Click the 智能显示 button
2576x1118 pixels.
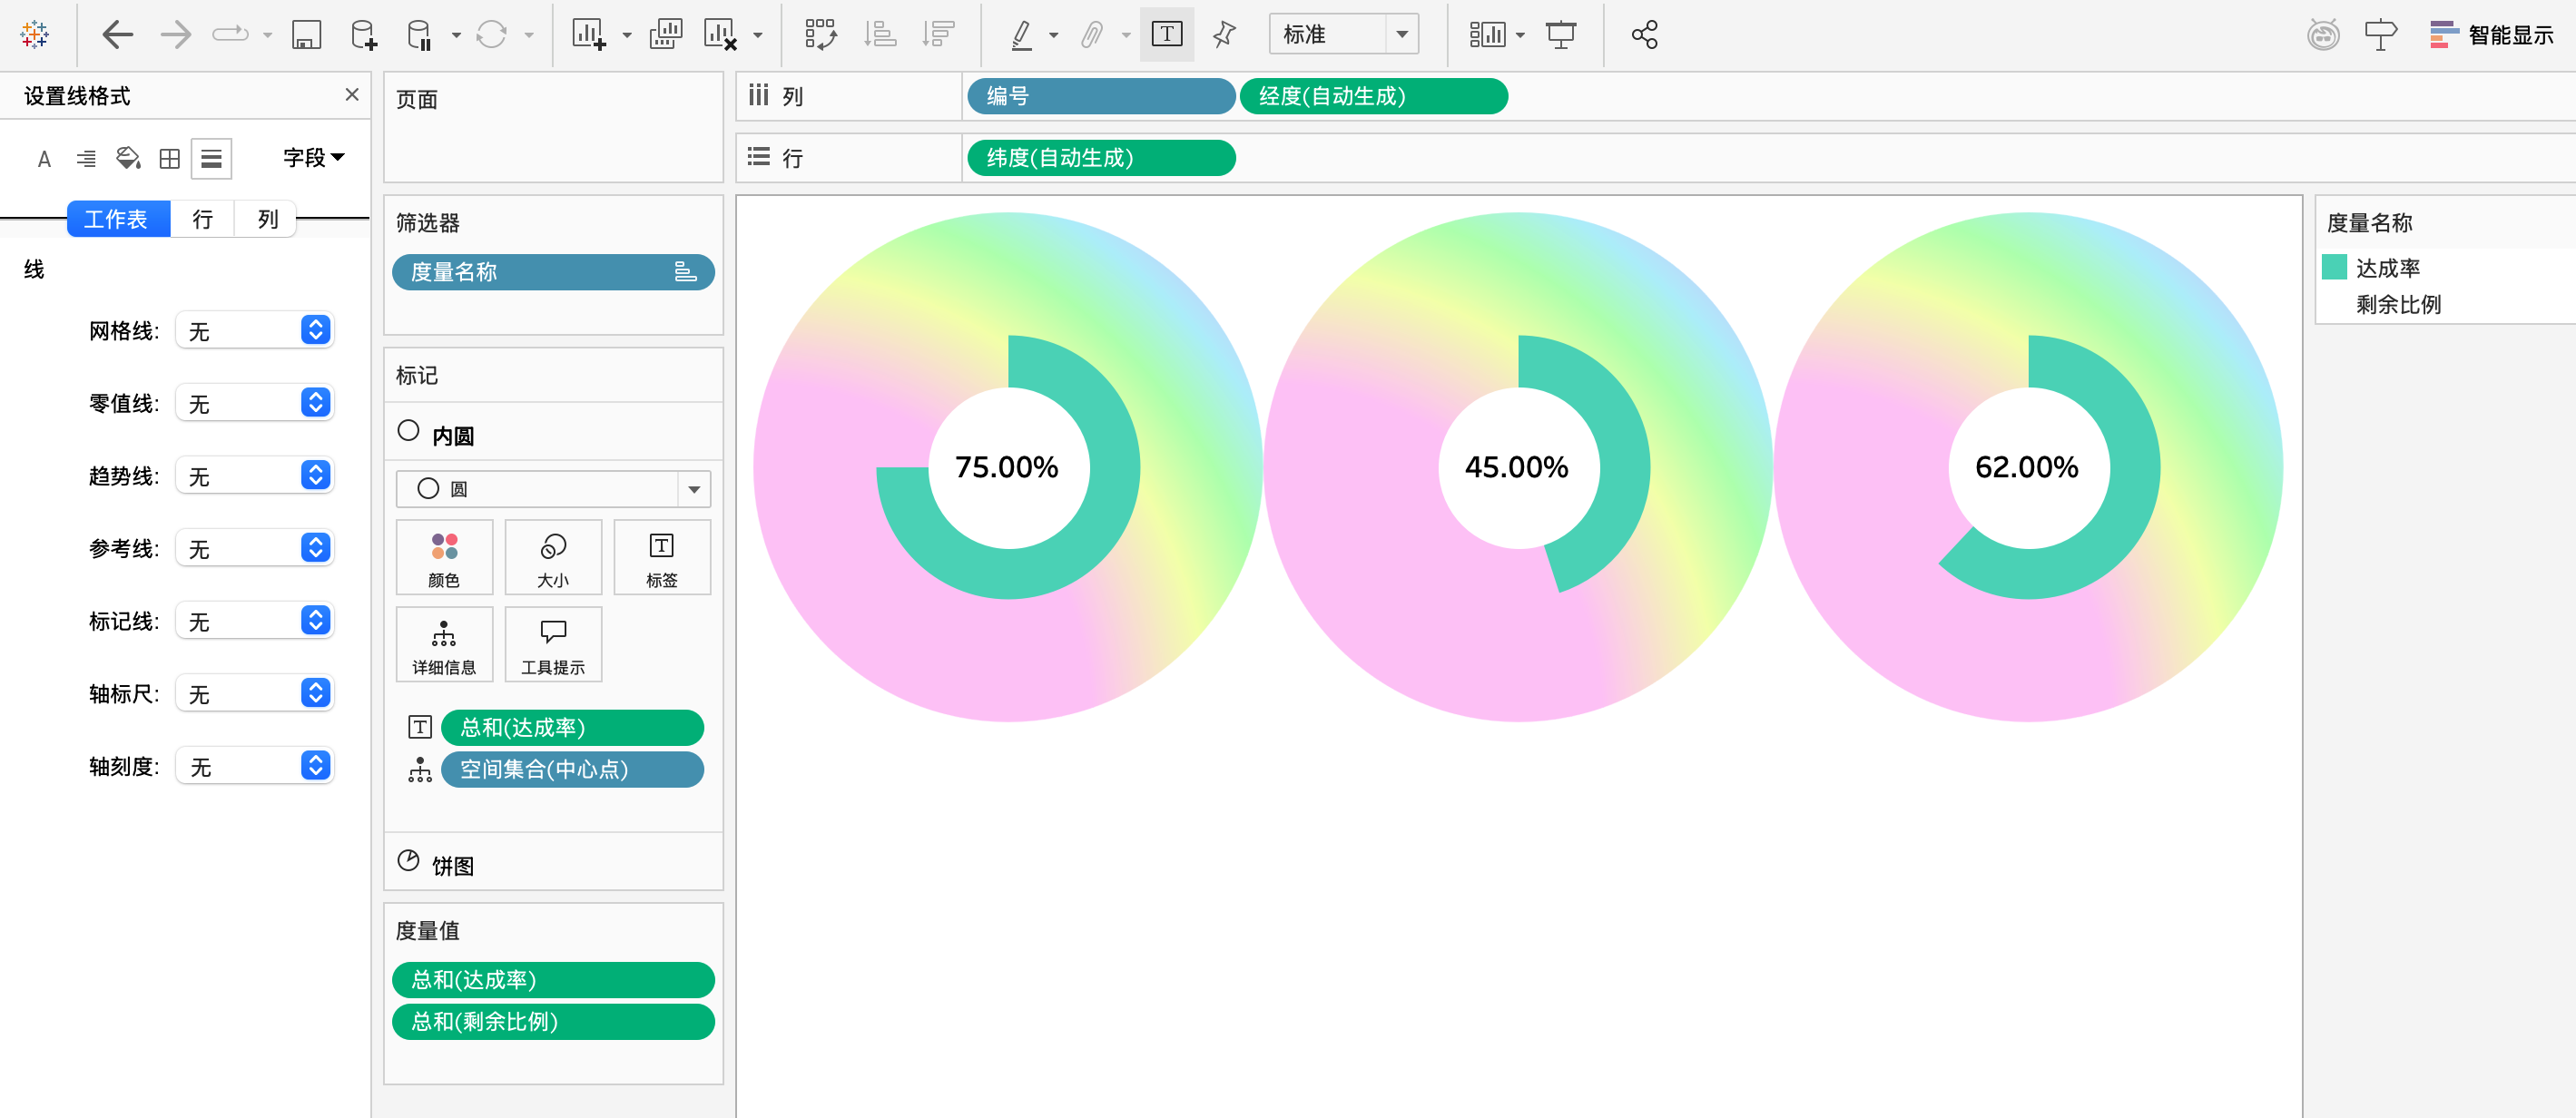click(x=2490, y=35)
